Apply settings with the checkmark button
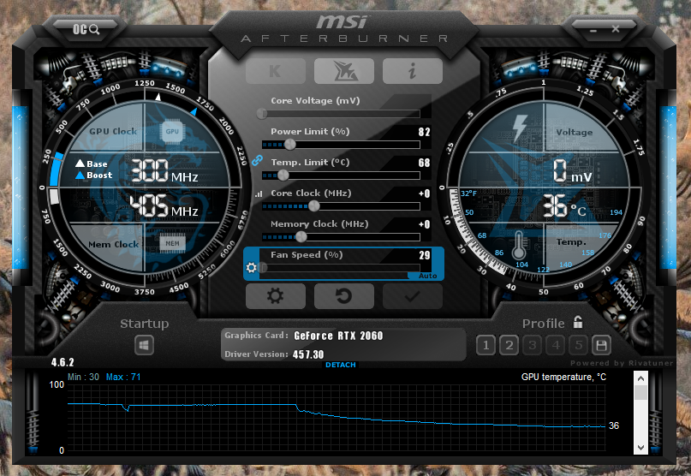 click(x=413, y=295)
